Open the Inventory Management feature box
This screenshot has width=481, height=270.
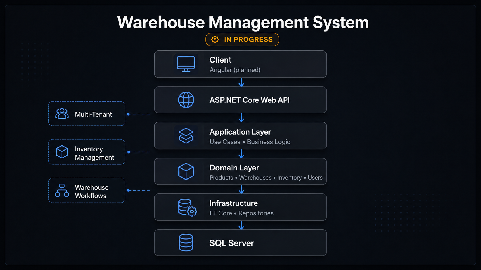(x=87, y=152)
